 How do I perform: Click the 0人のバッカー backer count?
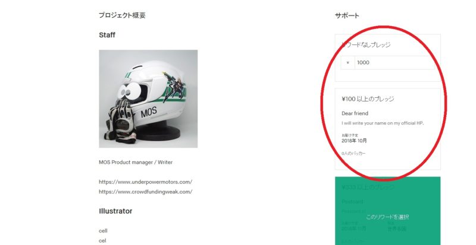pyautogui.click(x=353, y=154)
